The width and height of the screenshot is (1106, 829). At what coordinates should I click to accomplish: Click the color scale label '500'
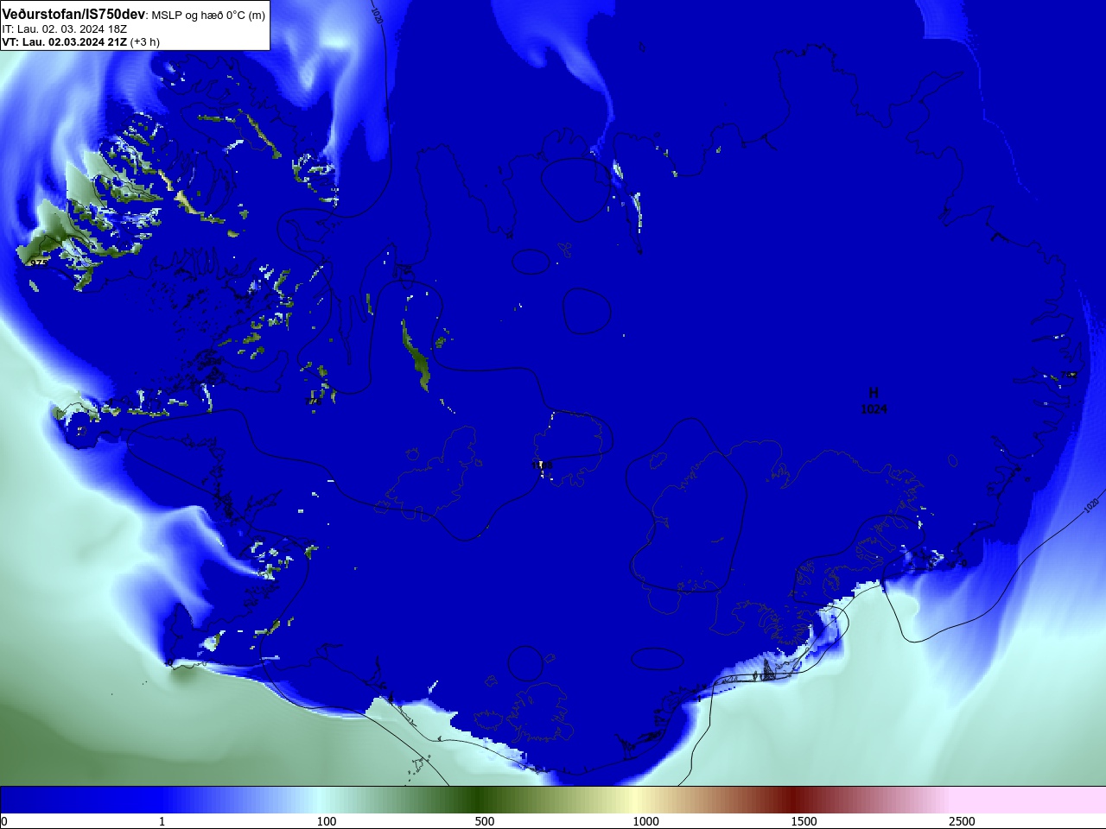[485, 821]
